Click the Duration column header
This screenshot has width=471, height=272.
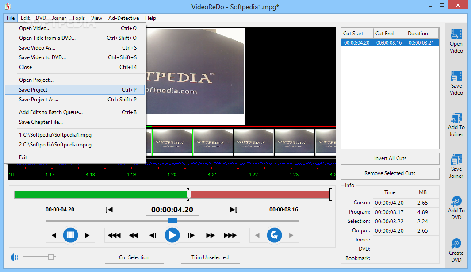[422, 33]
